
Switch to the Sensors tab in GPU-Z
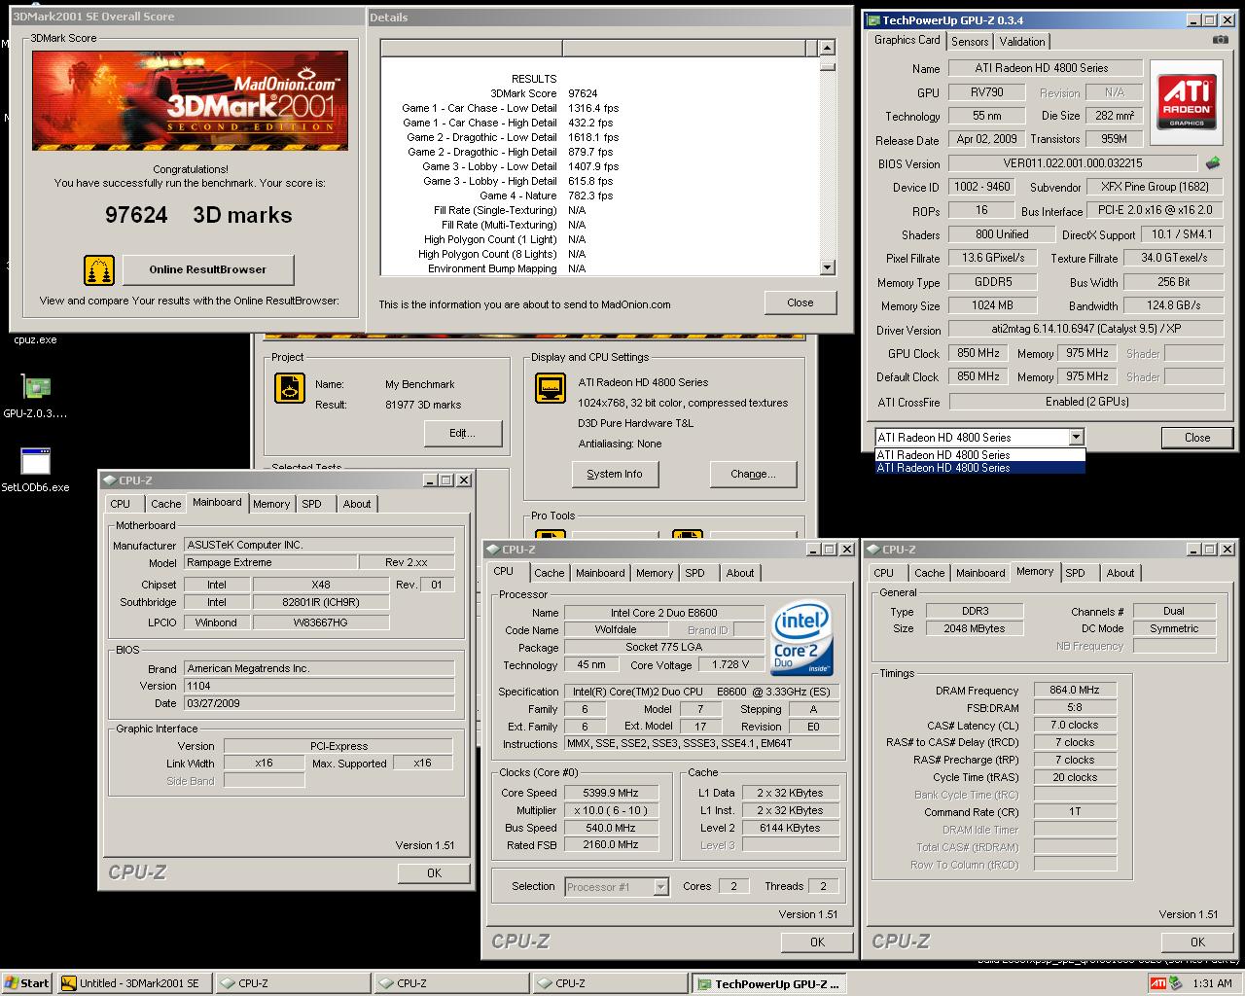pyautogui.click(x=970, y=41)
